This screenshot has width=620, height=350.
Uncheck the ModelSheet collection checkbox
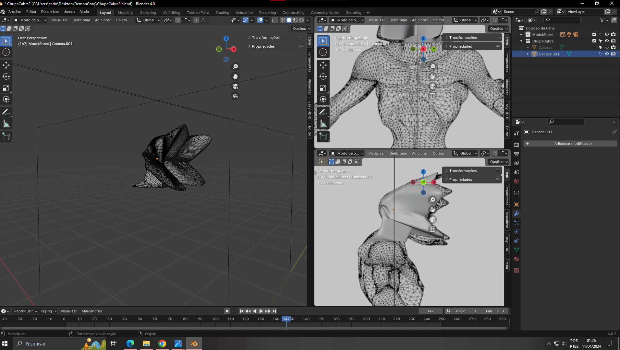tap(594, 35)
